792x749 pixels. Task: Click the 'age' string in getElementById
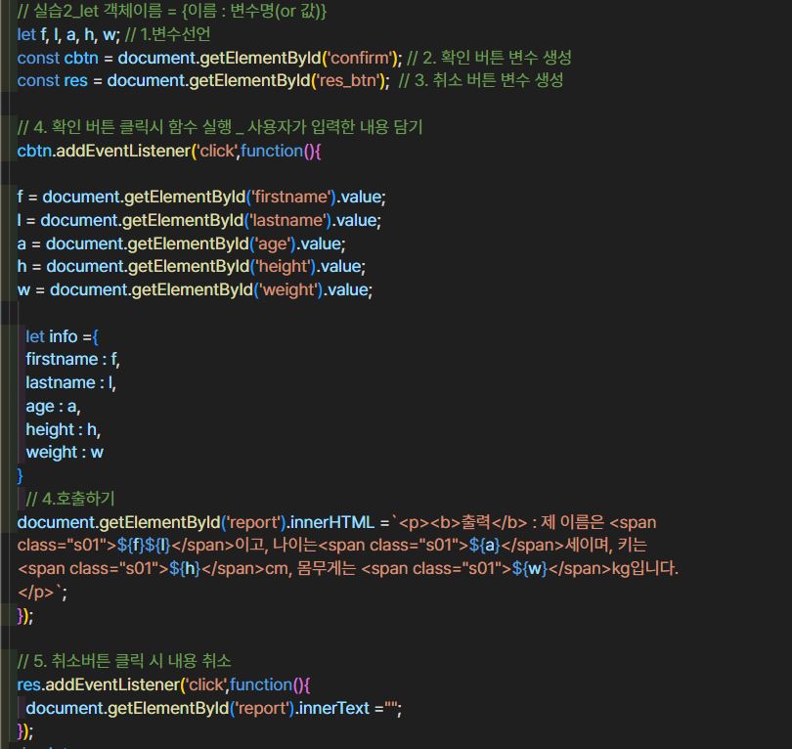(272, 243)
